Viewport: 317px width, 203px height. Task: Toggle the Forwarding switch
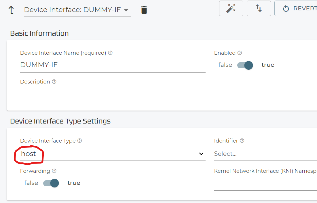click(51, 183)
